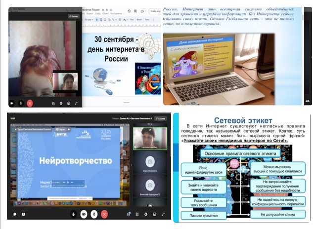Select the Экран pill on shared screen
Image resolution: width=314 pixels, height=229 pixels.
pos(61,129)
